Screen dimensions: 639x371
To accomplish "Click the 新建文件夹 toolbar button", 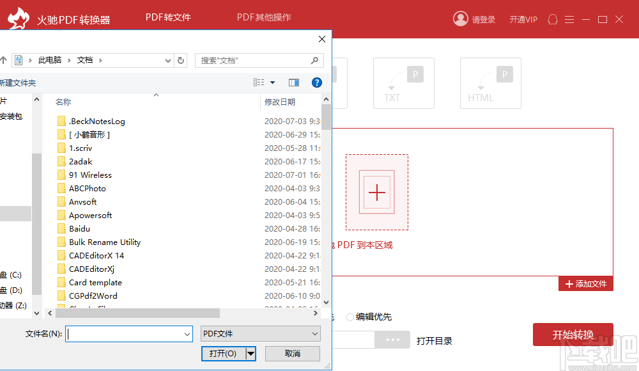I will pyautogui.click(x=17, y=83).
